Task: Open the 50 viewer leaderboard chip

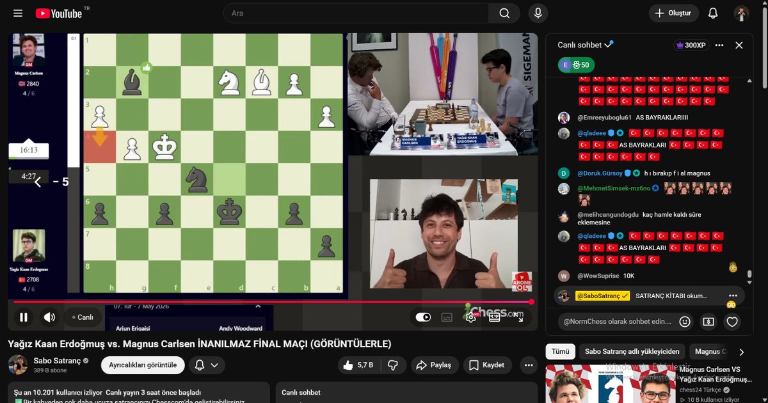Action: click(x=577, y=65)
